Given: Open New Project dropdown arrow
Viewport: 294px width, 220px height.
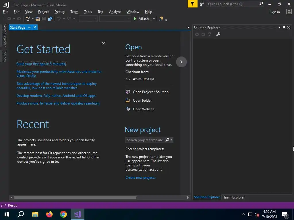Looking at the screenshot, I should pos(32,19).
